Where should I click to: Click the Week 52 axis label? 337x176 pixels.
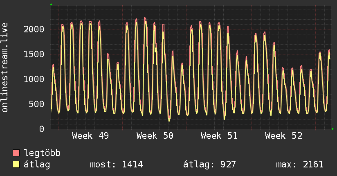(x=284, y=136)
